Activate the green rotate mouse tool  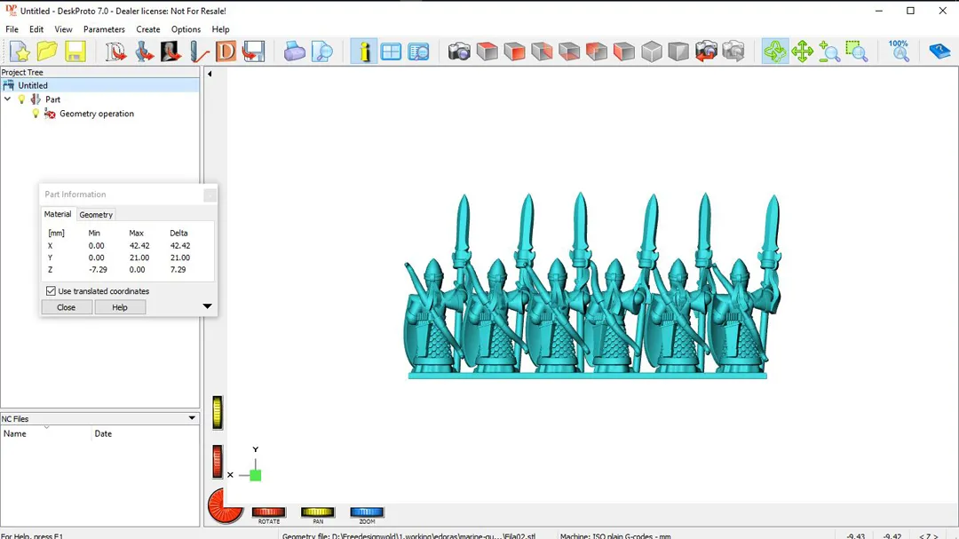pos(775,52)
